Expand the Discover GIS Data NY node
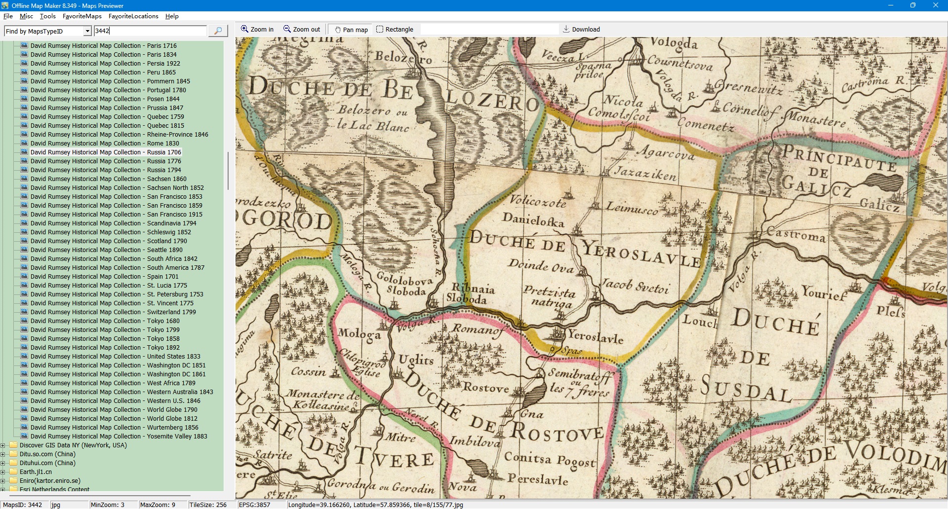The width and height of the screenshot is (948, 509). coord(3,445)
